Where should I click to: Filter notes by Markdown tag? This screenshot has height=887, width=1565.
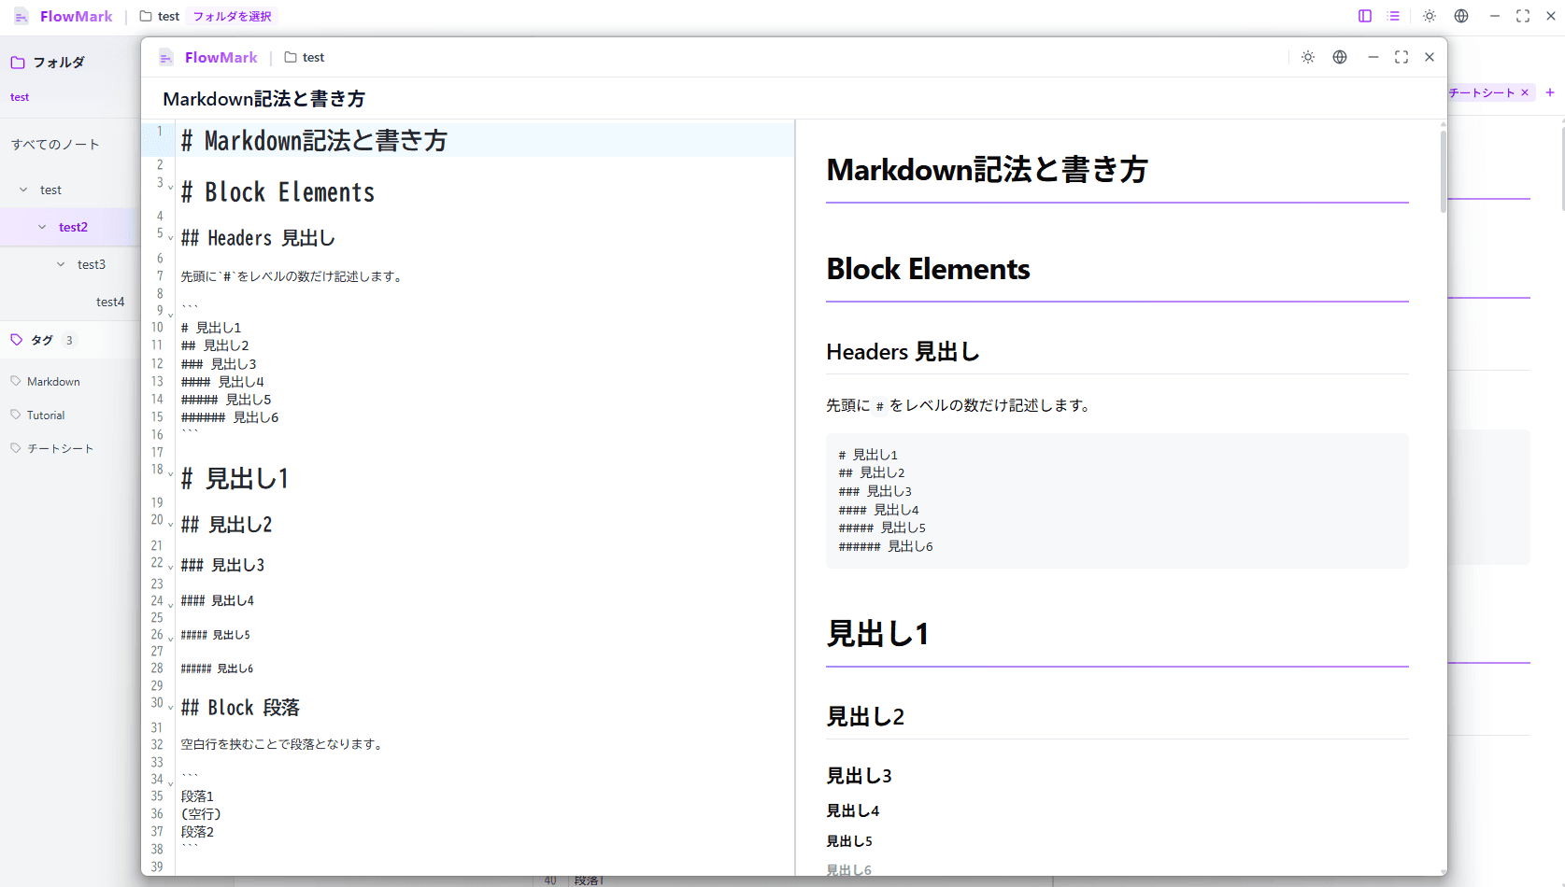point(53,381)
